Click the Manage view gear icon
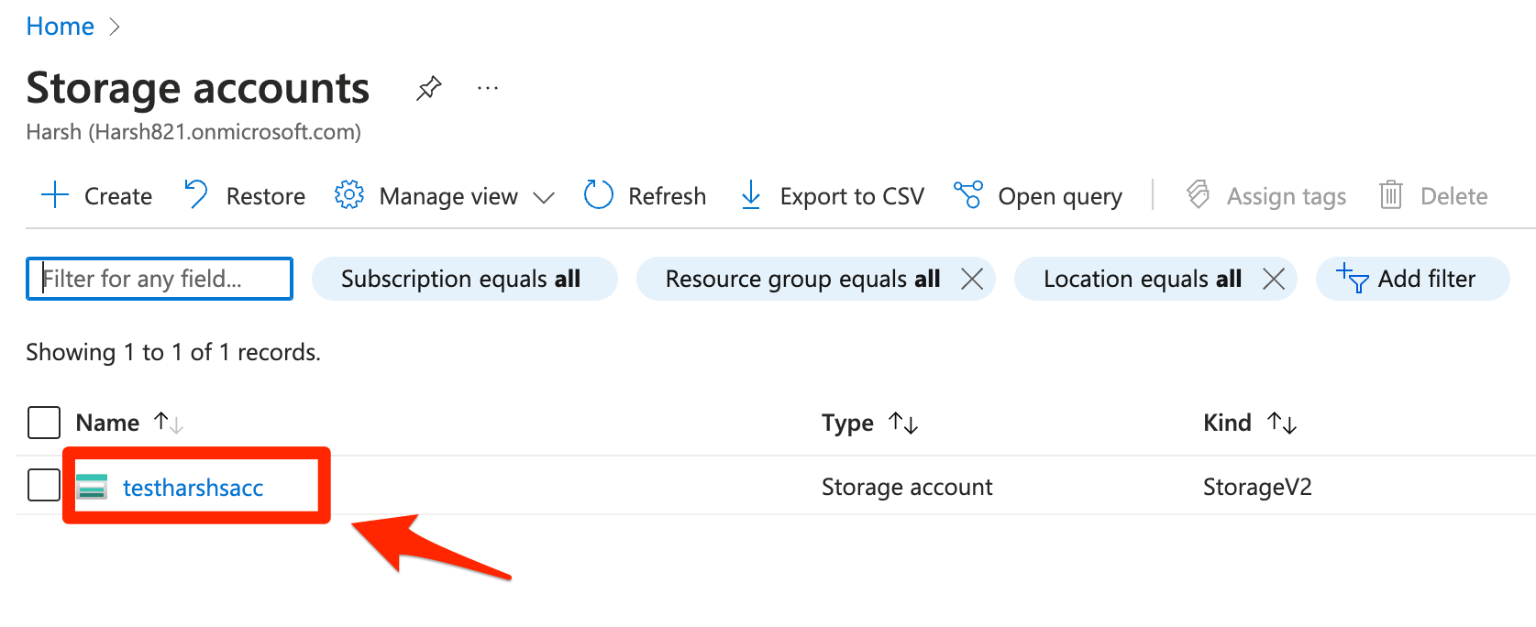This screenshot has width=1536, height=627. 349,195
